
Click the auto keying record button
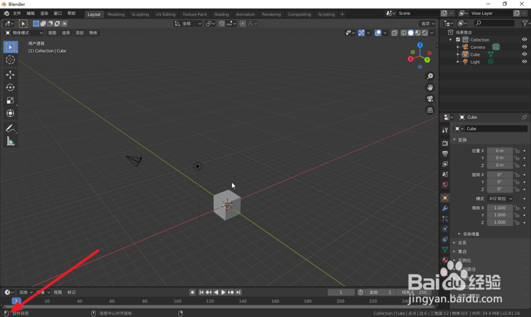click(x=192, y=292)
